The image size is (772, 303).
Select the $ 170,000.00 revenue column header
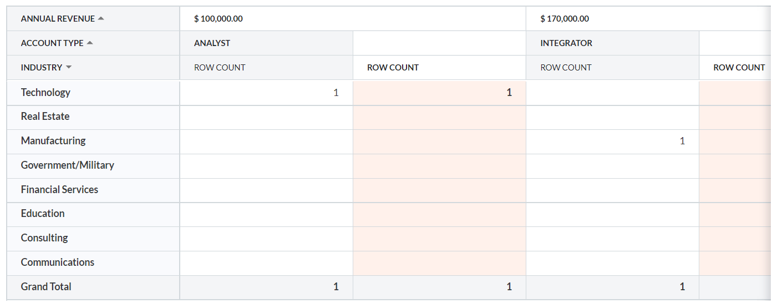point(565,19)
